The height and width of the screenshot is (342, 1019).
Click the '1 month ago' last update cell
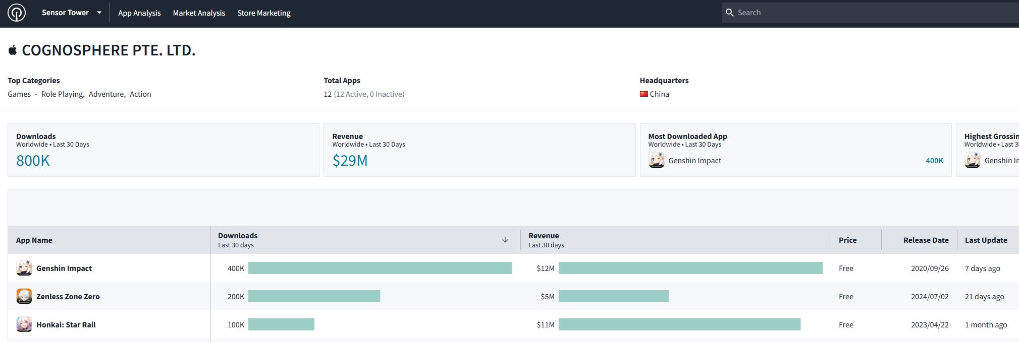pos(986,325)
